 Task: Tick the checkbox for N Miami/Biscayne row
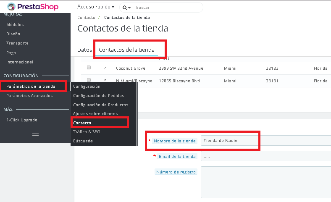(x=89, y=80)
